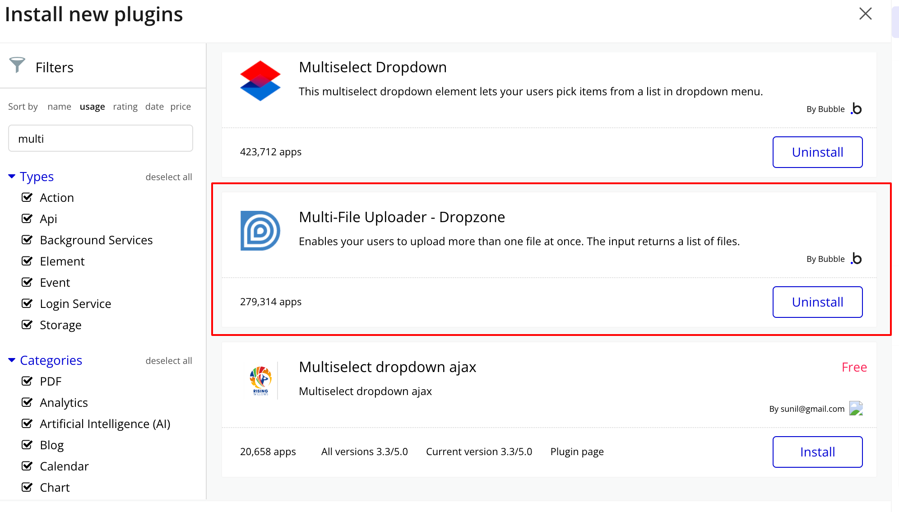
Task: Uncheck the Action type filter
Action: 27,197
